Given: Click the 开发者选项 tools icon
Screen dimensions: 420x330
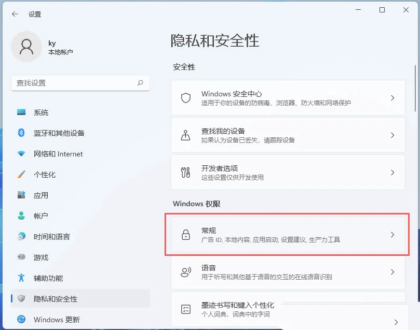Looking at the screenshot, I should click(185, 173).
